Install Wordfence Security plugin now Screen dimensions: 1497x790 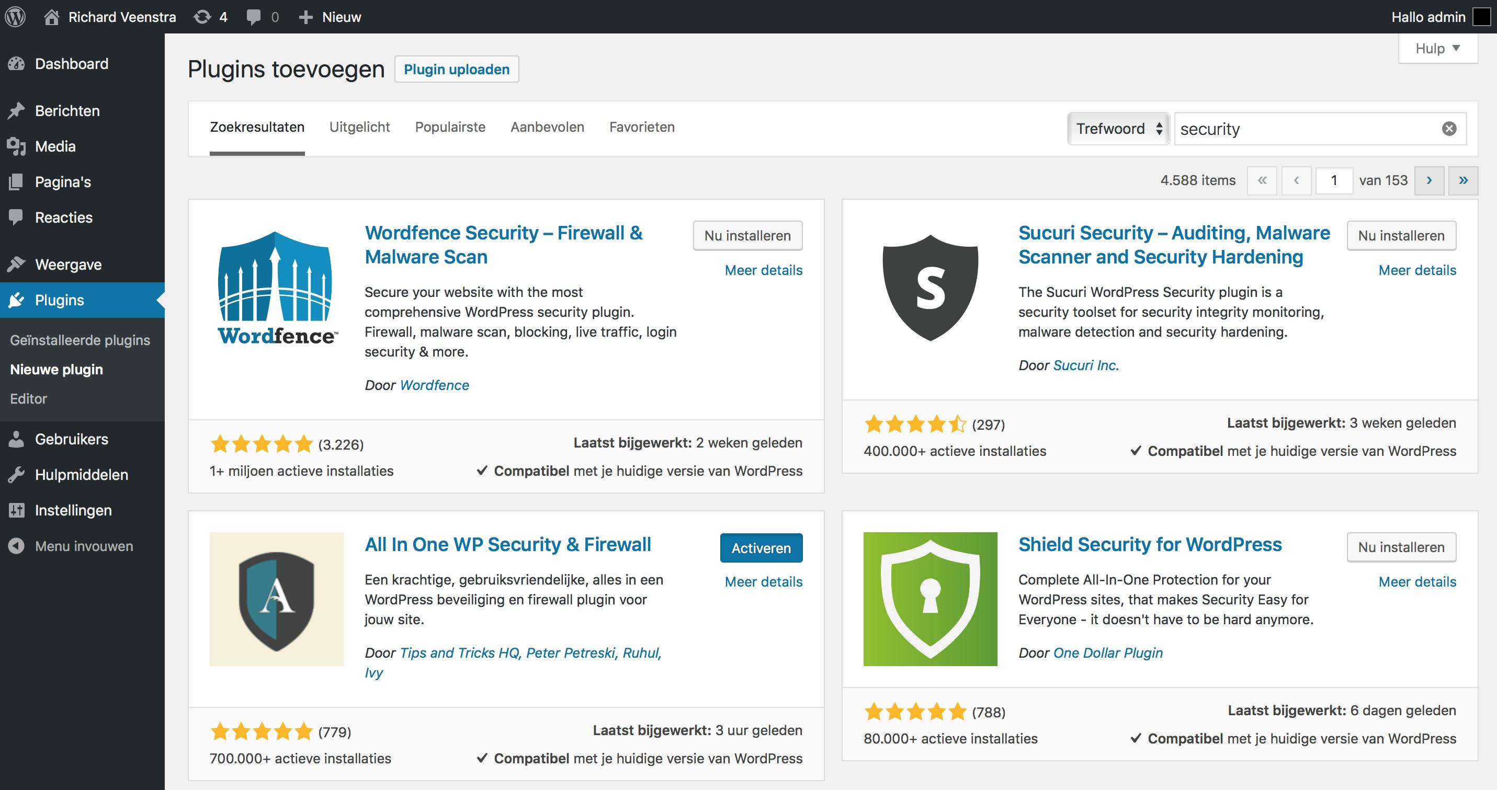point(747,236)
